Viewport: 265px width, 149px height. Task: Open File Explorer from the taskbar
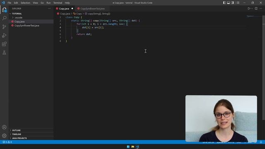point(132,147)
